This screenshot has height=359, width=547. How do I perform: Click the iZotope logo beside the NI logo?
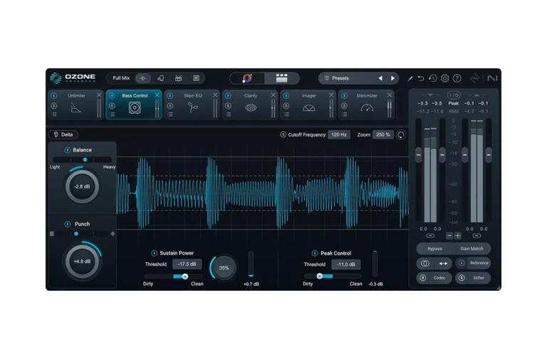pyautogui.click(x=475, y=78)
